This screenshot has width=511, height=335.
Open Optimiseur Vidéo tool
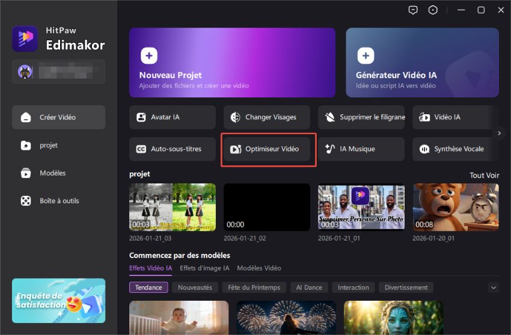[267, 149]
